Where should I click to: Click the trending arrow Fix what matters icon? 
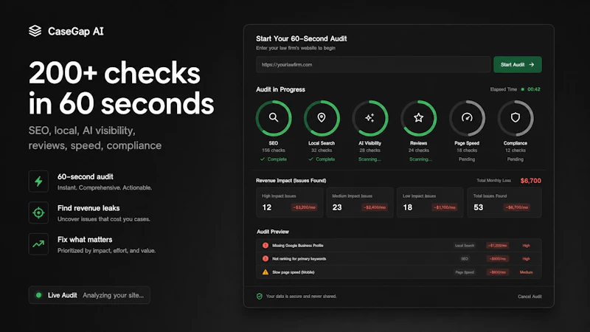coord(38,244)
